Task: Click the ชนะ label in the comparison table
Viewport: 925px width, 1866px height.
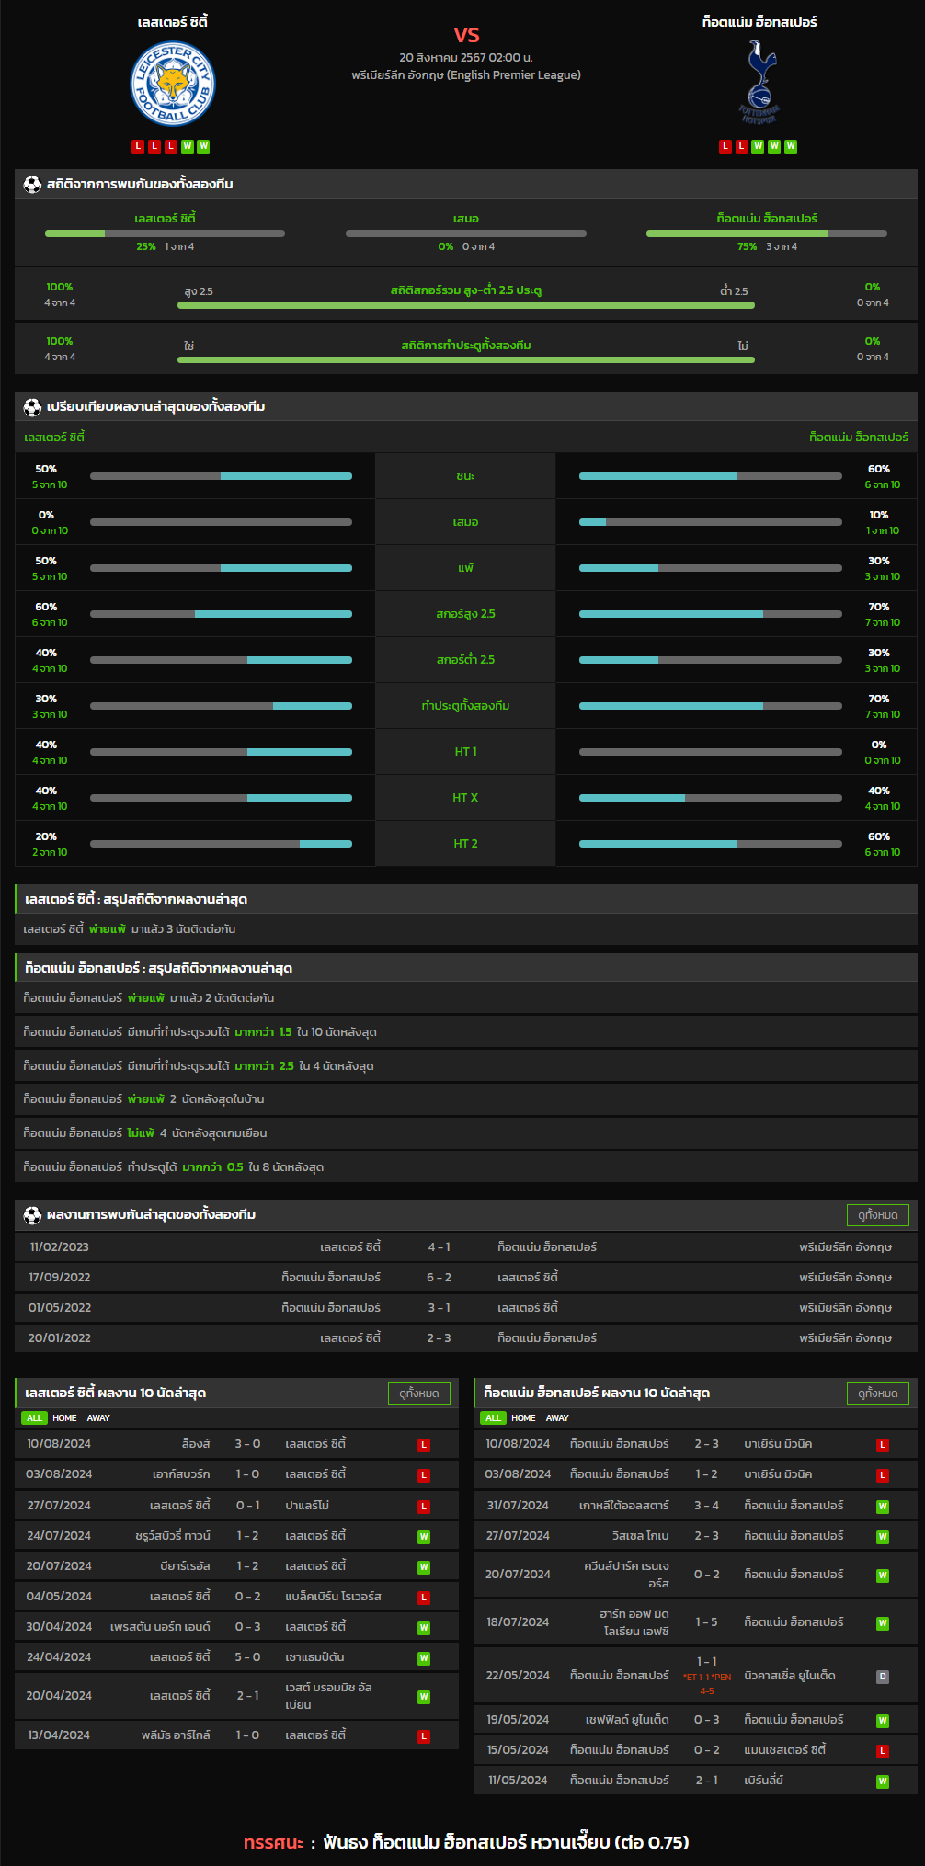Action: pyautogui.click(x=466, y=476)
